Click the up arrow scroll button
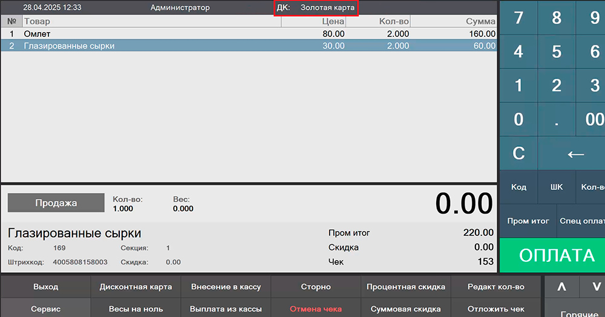Viewport: 605px width, 317px height. (x=561, y=287)
